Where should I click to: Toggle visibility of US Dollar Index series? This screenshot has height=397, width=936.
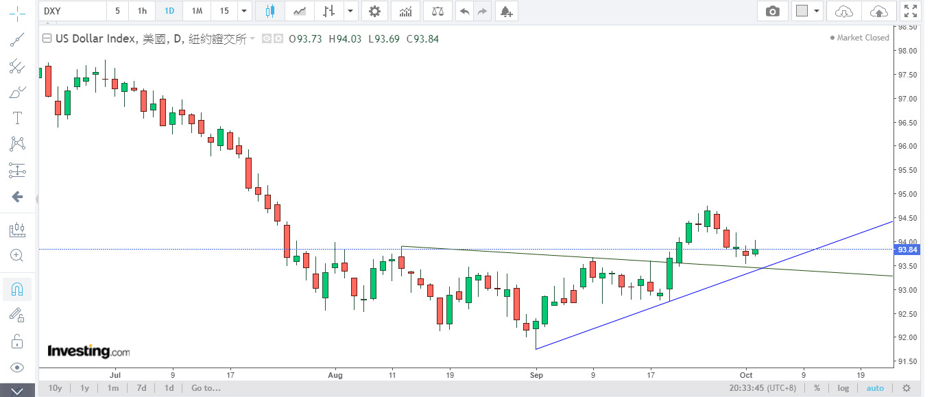pos(267,39)
